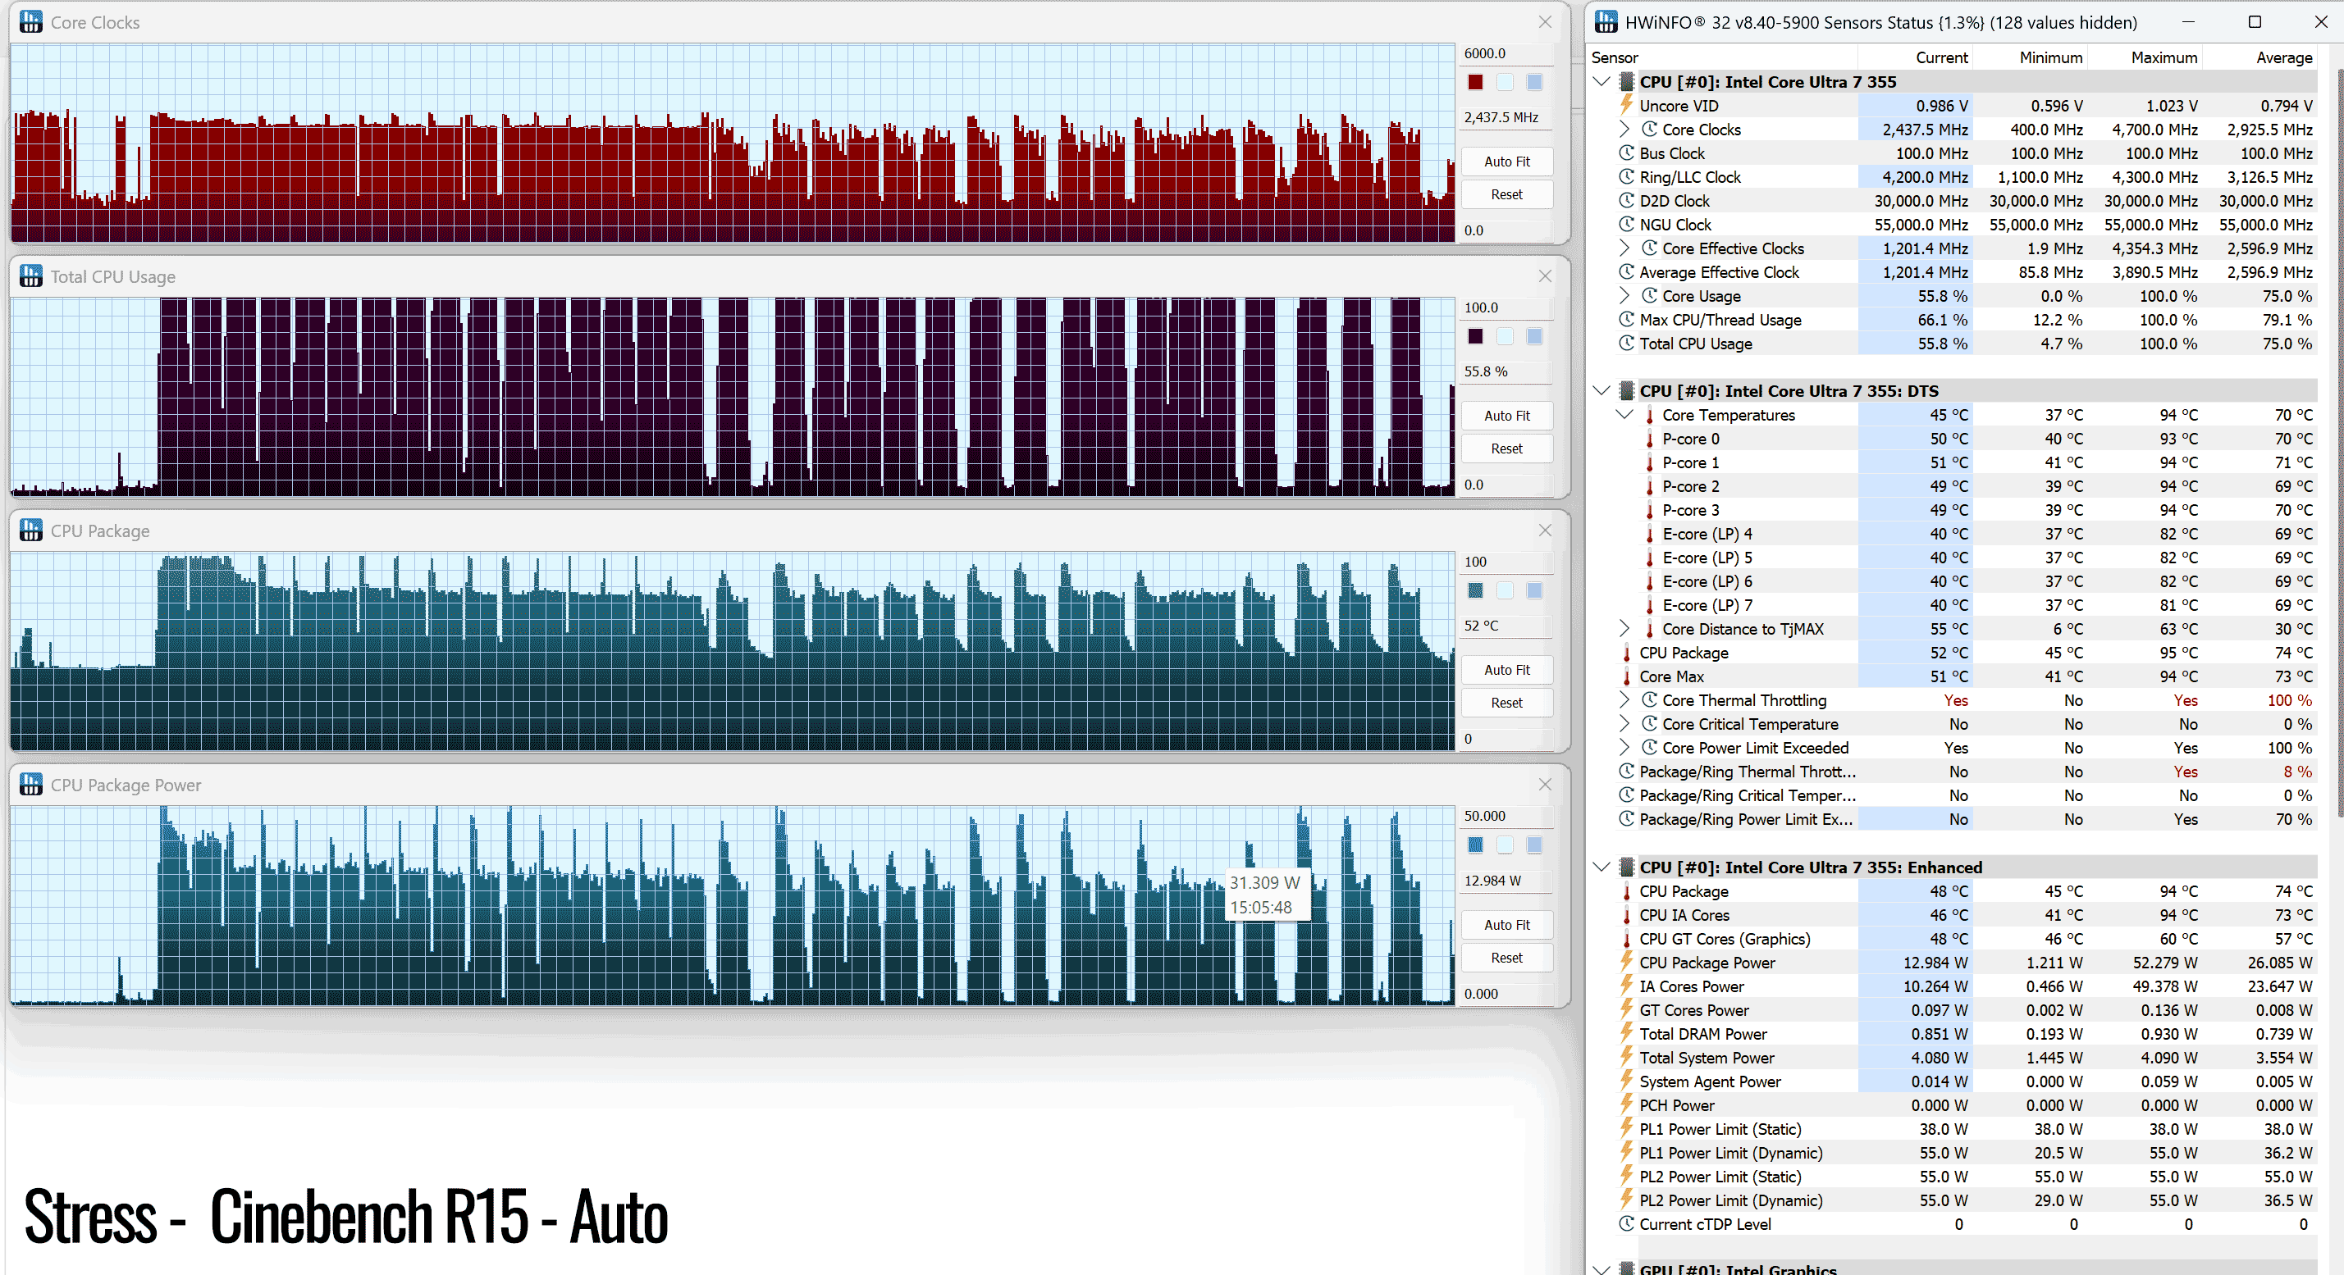Screen dimensions: 2344x1275
Task: Set the Core Clocks graph maximum value field
Action: pos(1507,52)
